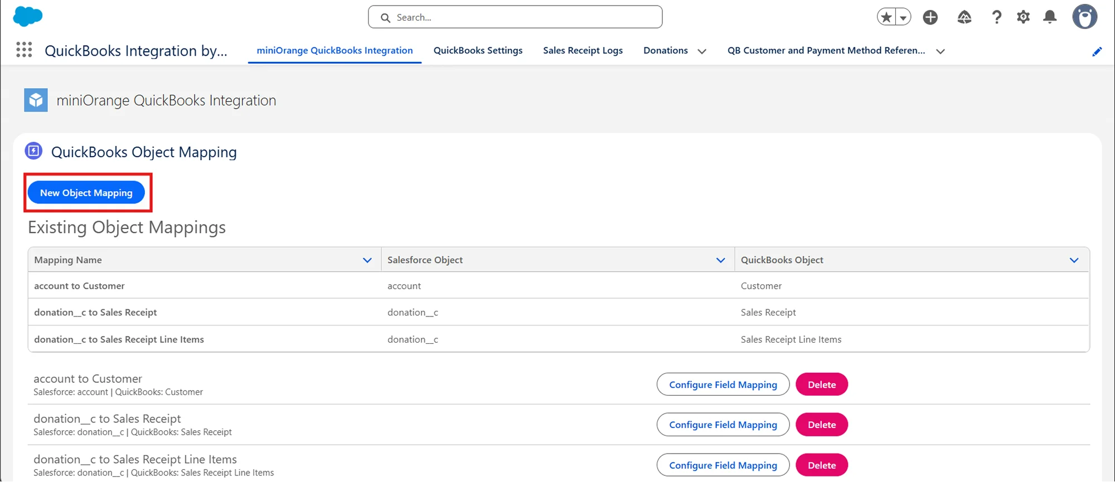The height and width of the screenshot is (482, 1115).
Task: Open Mapping Name column menu chevron
Action: pos(367,260)
